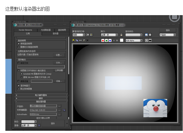183x133 pixels.
Task: Click 渲染 button in Render Setup
Action: (53, 124)
